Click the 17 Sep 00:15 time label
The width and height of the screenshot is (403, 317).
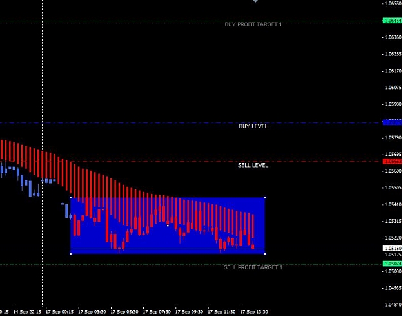coord(59,312)
